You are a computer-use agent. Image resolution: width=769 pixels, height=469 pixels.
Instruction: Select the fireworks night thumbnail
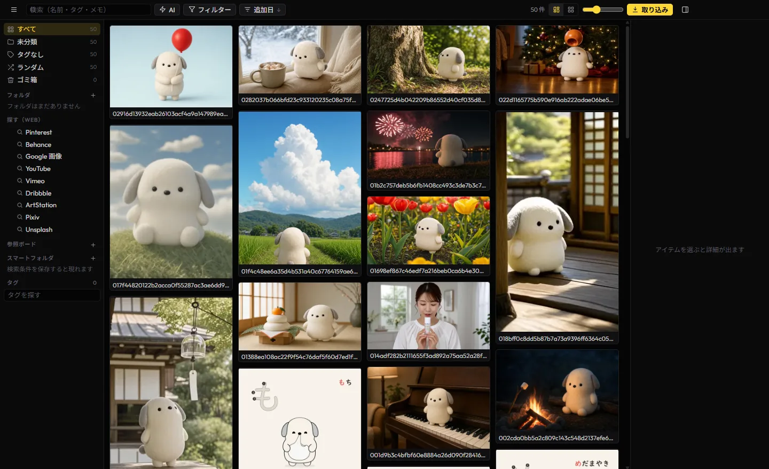[428, 145]
